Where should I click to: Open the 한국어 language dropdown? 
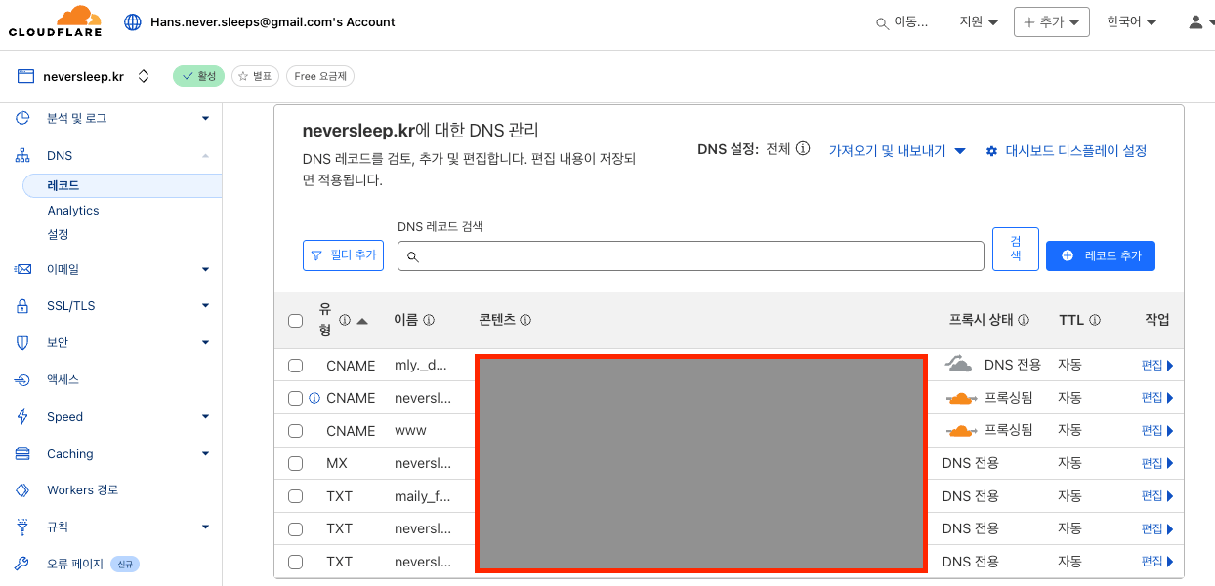(x=1131, y=21)
